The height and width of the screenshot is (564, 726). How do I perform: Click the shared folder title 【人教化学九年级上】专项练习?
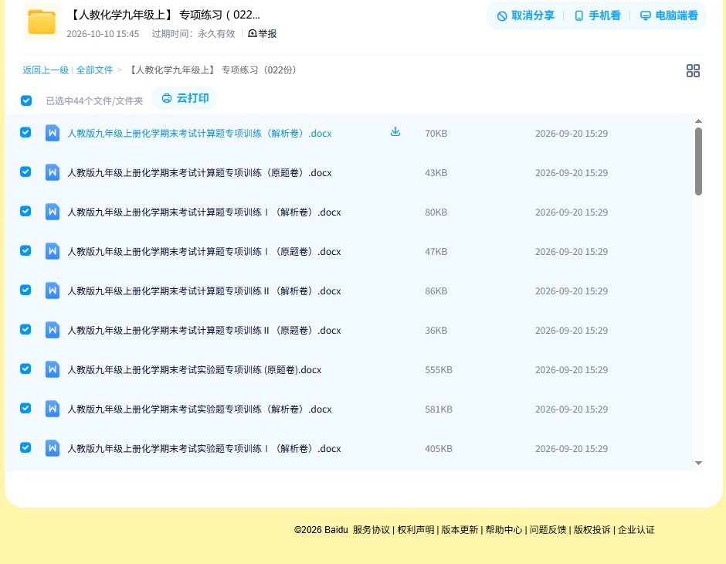point(164,15)
